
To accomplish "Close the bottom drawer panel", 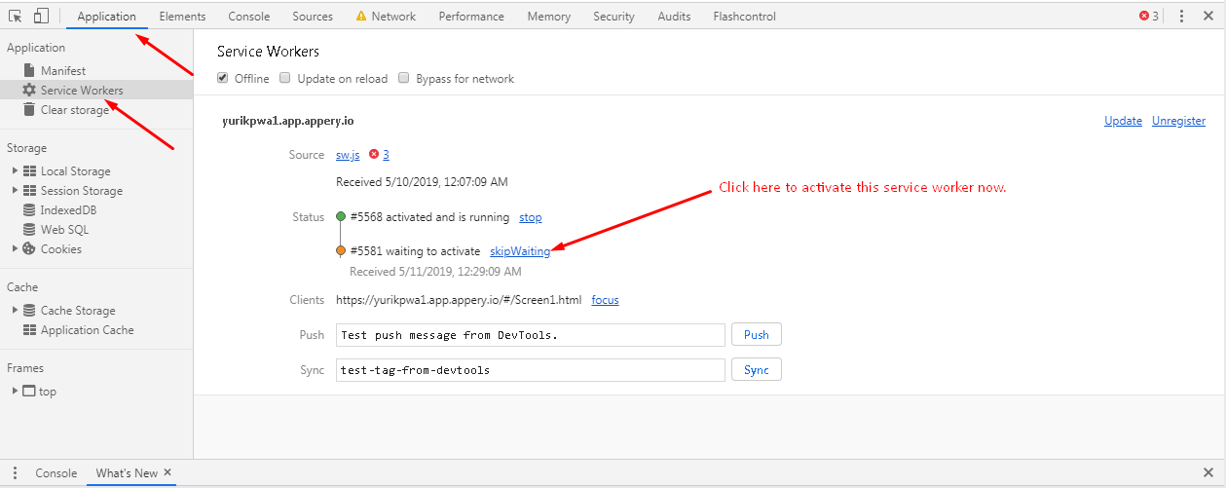I will (x=1208, y=473).
